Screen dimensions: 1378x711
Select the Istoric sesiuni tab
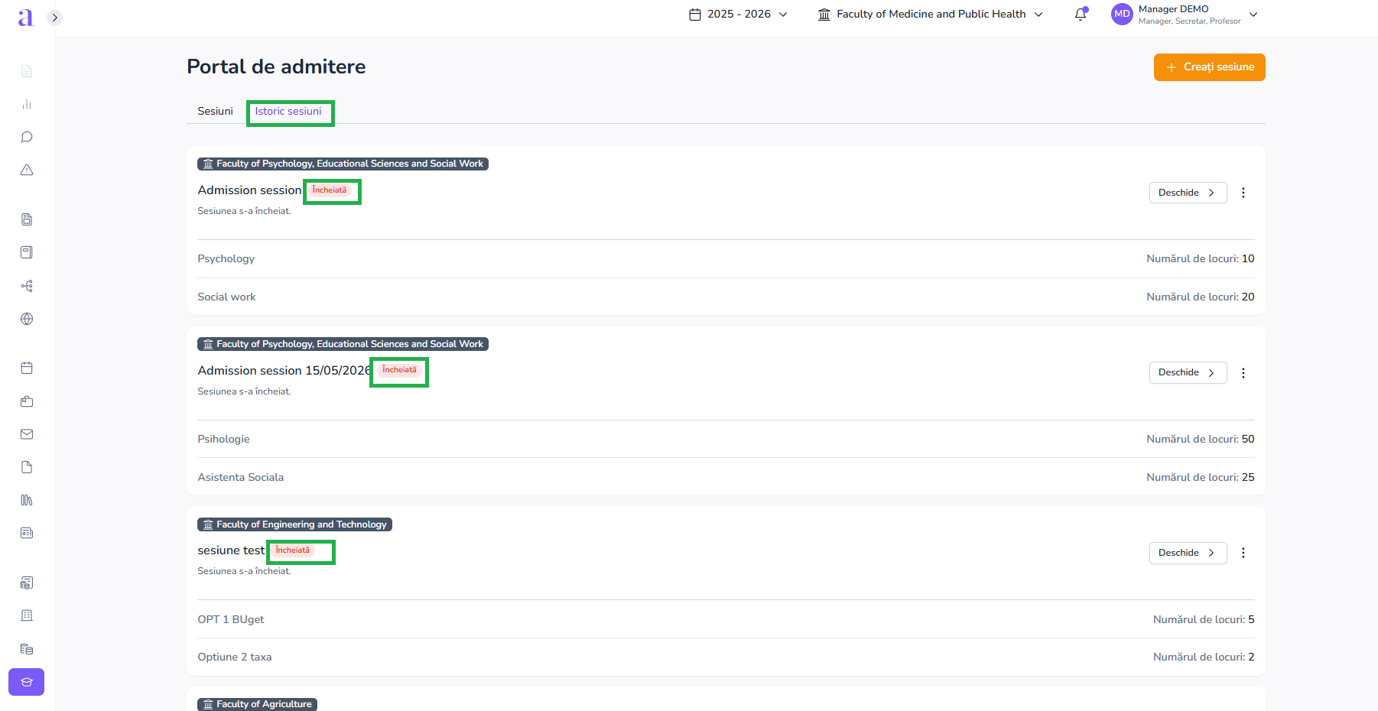tap(288, 112)
